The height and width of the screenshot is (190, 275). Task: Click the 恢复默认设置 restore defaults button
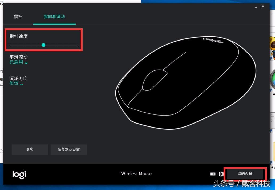coord(68,149)
